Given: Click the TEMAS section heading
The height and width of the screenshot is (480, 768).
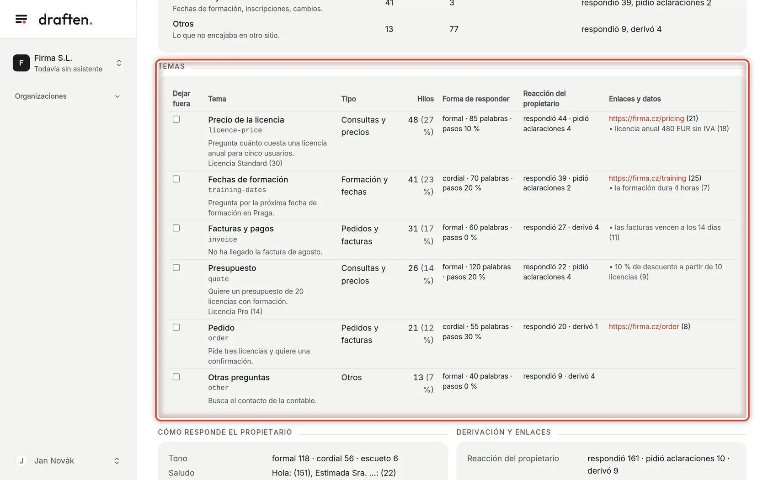Looking at the screenshot, I should coord(171,66).
